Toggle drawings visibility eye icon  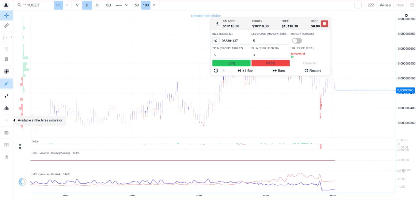(6, 49)
